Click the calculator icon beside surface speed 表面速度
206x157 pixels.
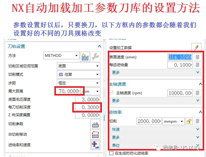(197, 57)
